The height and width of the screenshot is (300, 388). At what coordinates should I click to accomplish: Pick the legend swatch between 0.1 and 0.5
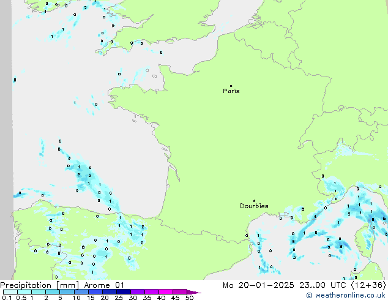10,292
